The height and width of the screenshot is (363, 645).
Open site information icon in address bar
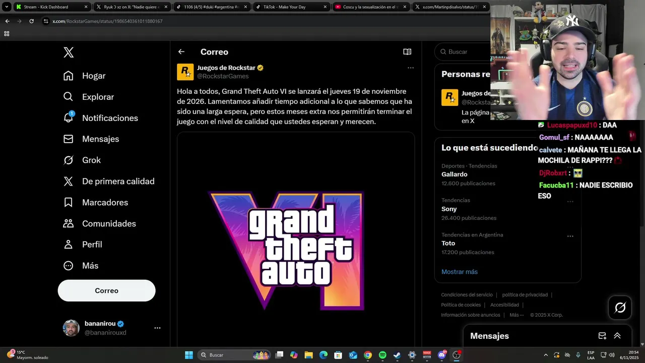(x=46, y=21)
